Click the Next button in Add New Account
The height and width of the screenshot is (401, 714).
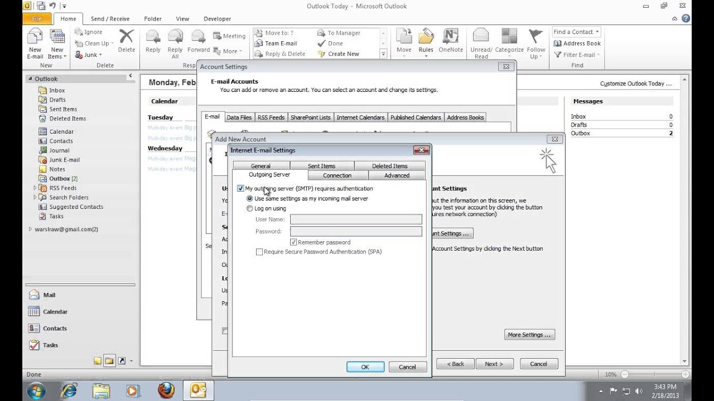[x=494, y=364]
